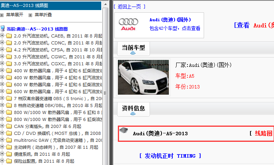Click folder icon for 2.0 升汽油发动机 CAEB
Image resolution: width=274 pixels, height=165 pixels.
(9, 36)
